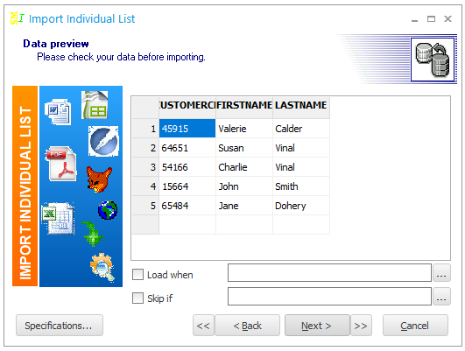Screen dimensions: 465x351
Task: Click the Skip if condition field
Action: (x=329, y=296)
